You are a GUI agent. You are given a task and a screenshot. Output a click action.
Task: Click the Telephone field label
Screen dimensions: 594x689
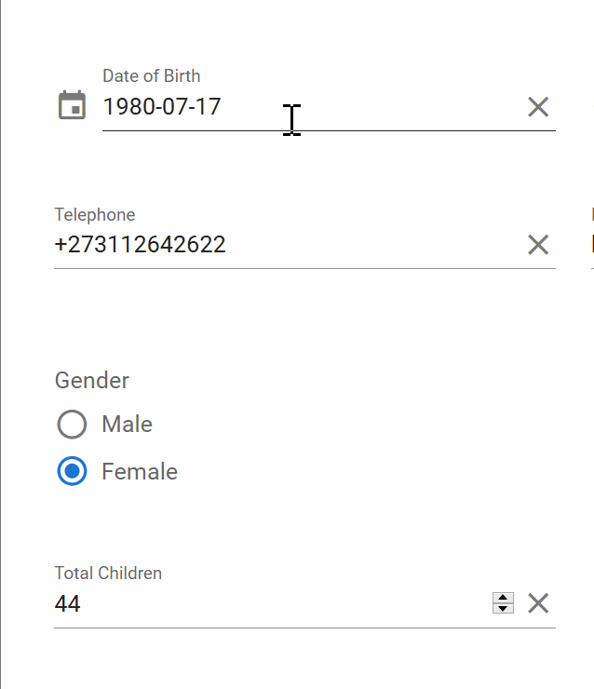(x=95, y=215)
